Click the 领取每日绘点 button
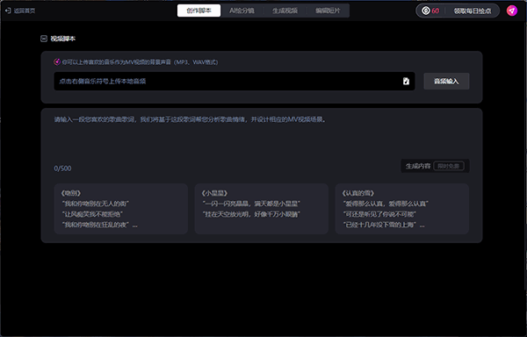The image size is (527, 337). (473, 11)
